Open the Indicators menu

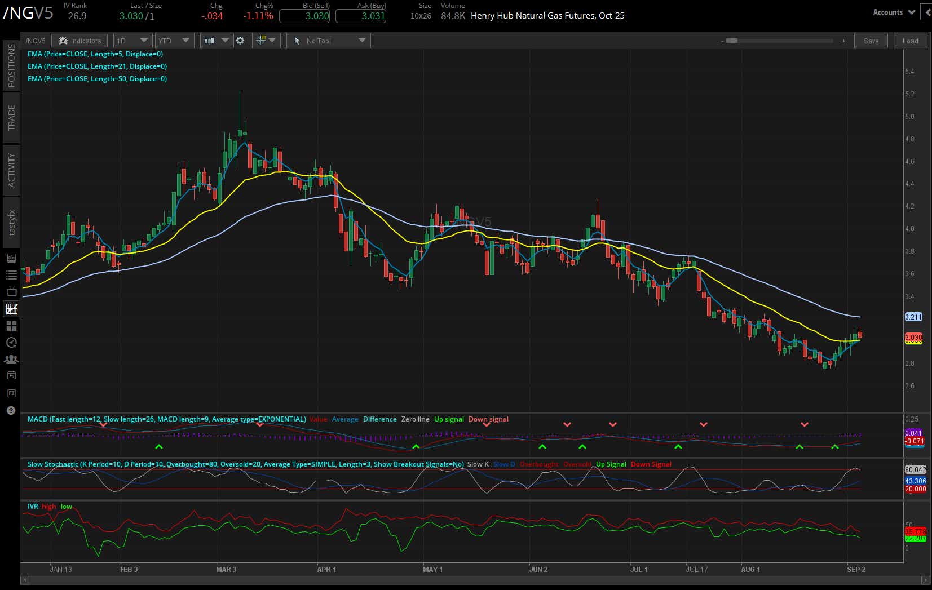[x=79, y=40]
